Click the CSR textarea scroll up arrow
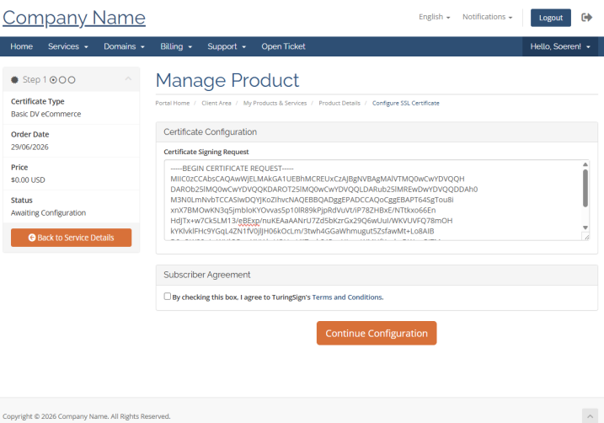This screenshot has height=423, width=604. tap(585, 164)
